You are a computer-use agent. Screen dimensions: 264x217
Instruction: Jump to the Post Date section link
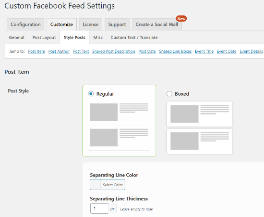point(147,51)
